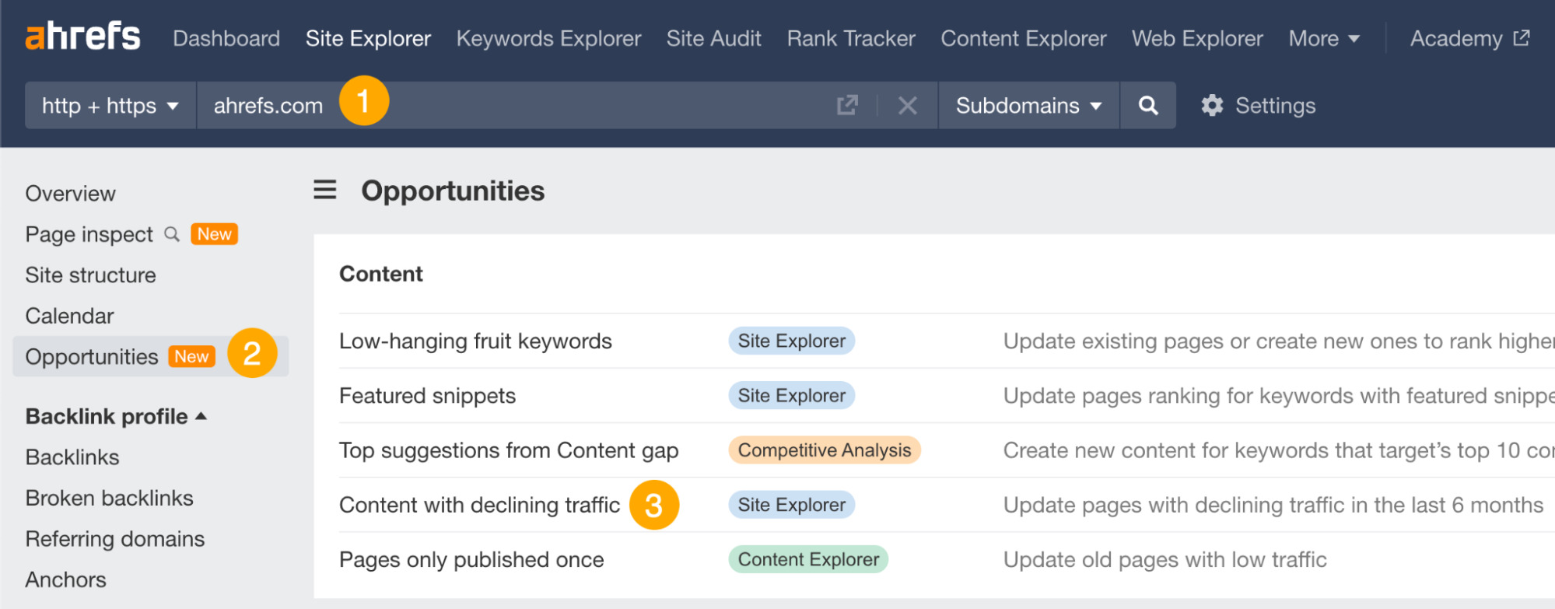Click Site Explorer tag on declining traffic row

tap(791, 505)
